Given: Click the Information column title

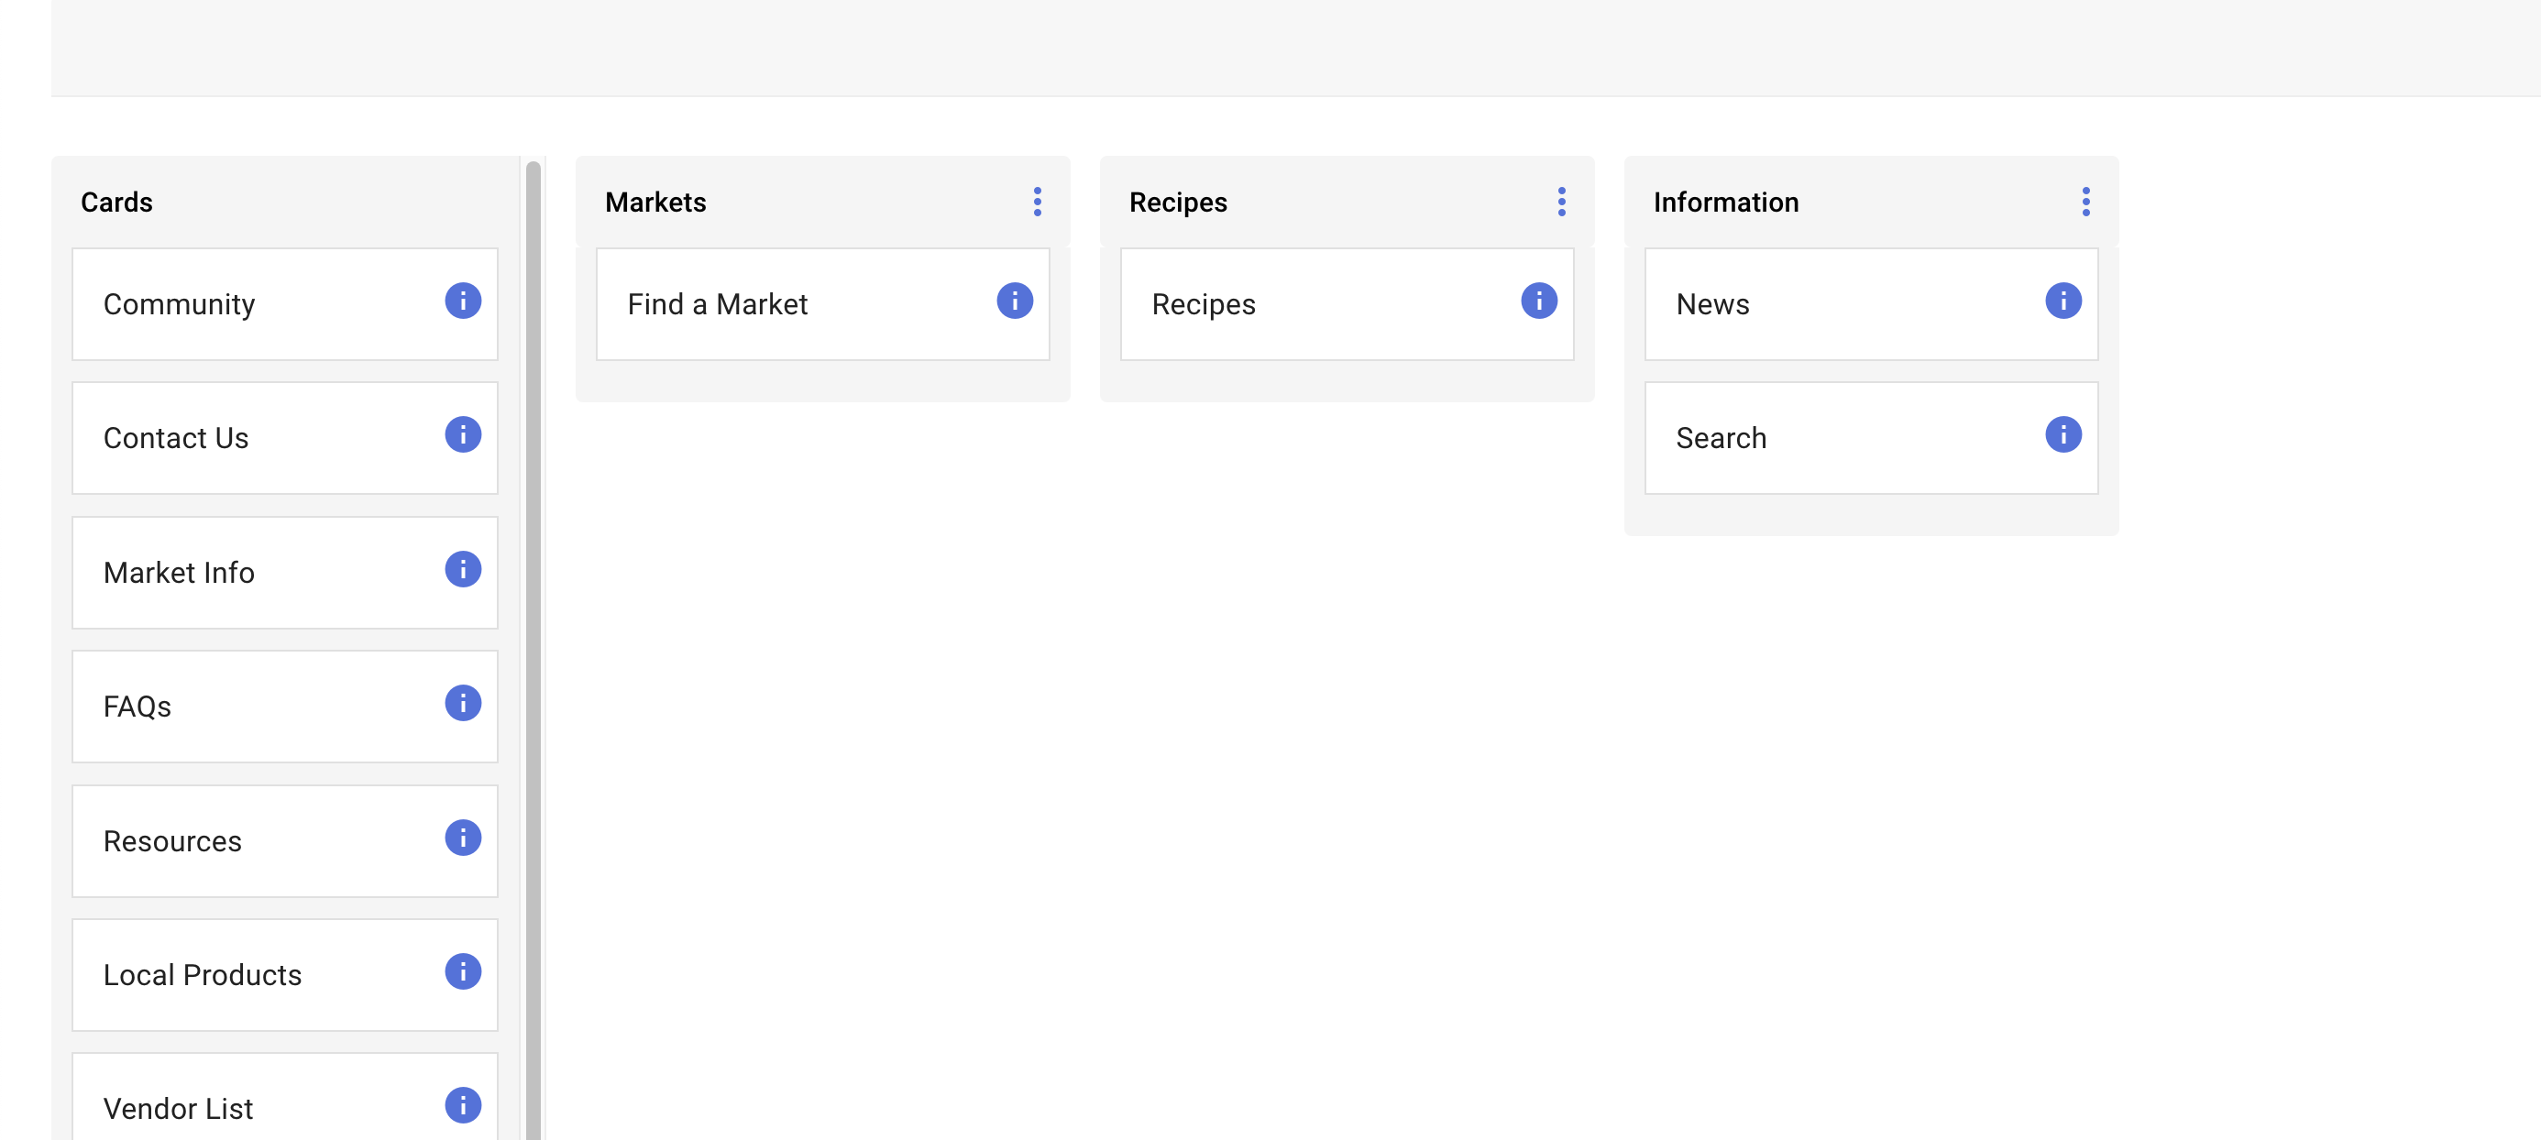Looking at the screenshot, I should pos(1726,203).
